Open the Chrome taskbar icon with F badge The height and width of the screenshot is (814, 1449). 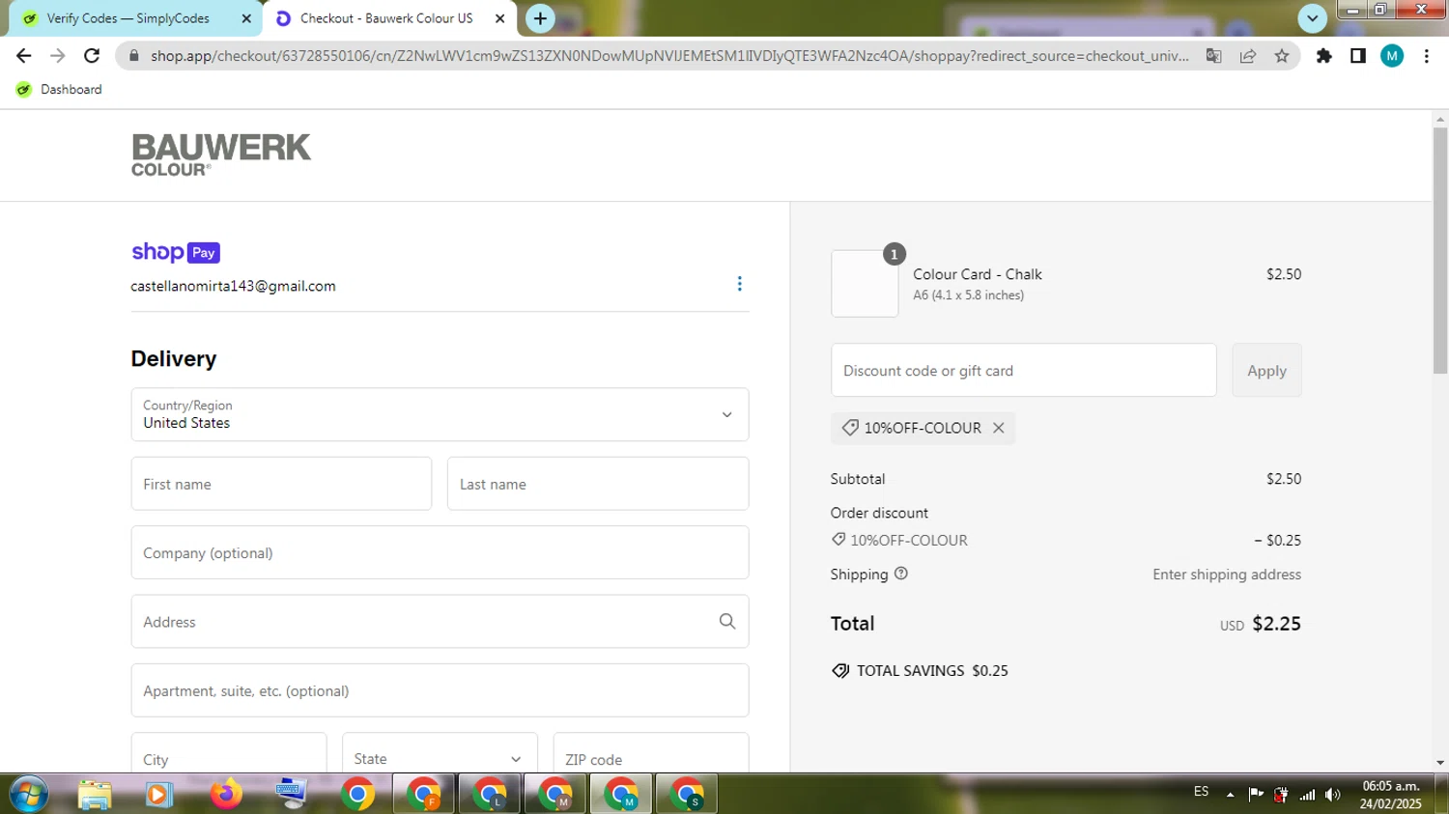click(423, 794)
